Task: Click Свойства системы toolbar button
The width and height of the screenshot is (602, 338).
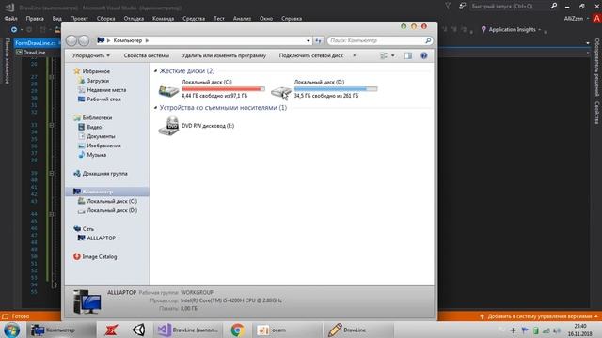Action: (147, 55)
